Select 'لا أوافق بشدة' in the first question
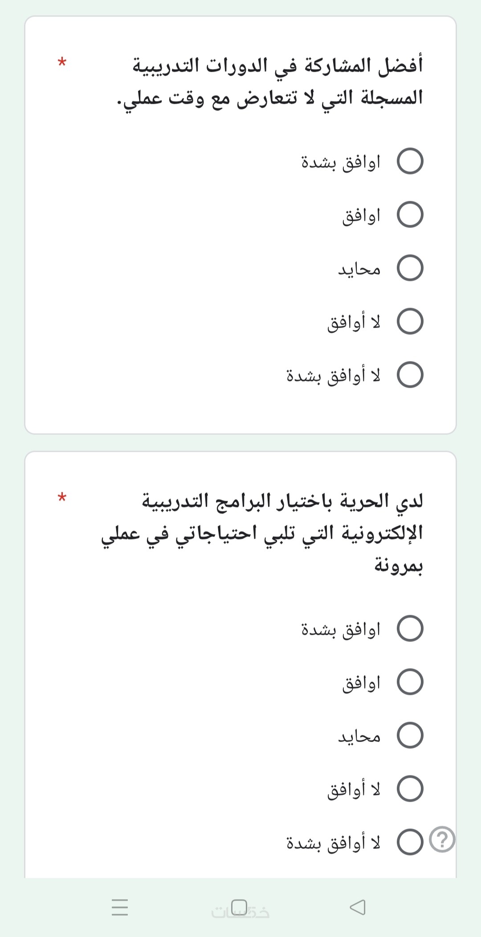This screenshot has width=481, height=937. click(x=410, y=375)
